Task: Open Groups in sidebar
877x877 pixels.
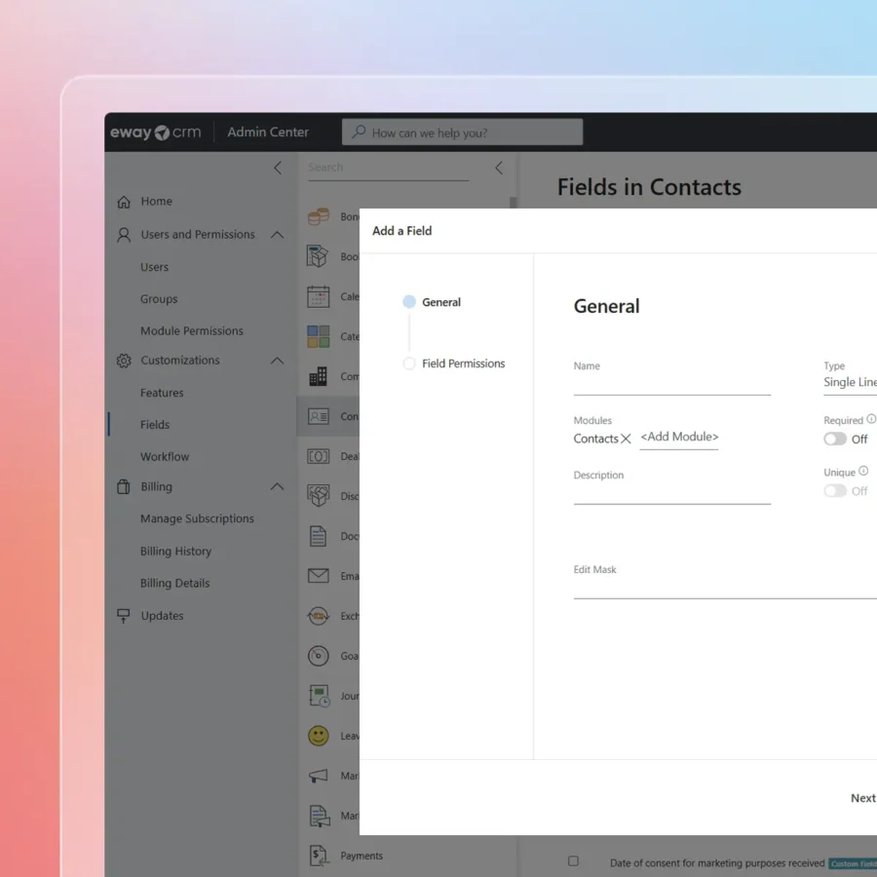Action: pyautogui.click(x=159, y=299)
